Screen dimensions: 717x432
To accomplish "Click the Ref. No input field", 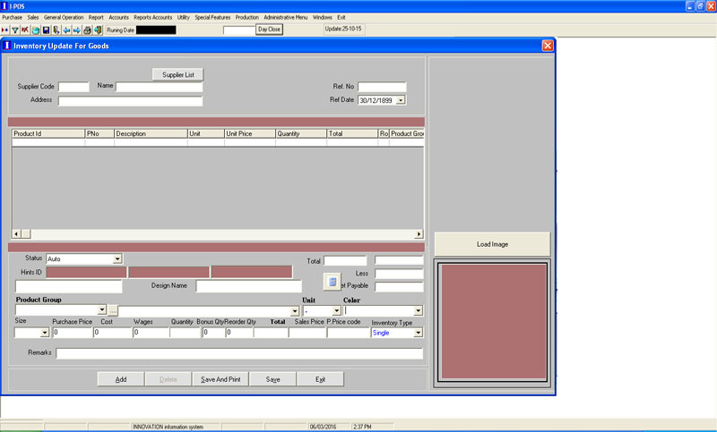I will click(382, 87).
